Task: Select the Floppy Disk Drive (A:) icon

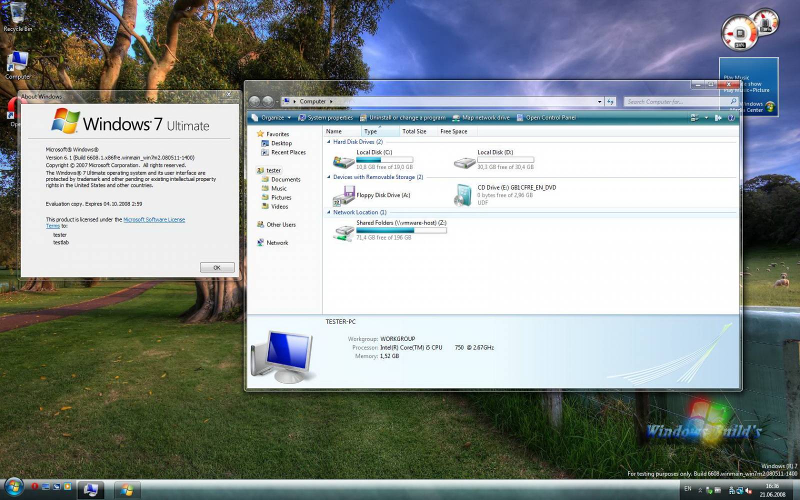Action: pyautogui.click(x=343, y=195)
